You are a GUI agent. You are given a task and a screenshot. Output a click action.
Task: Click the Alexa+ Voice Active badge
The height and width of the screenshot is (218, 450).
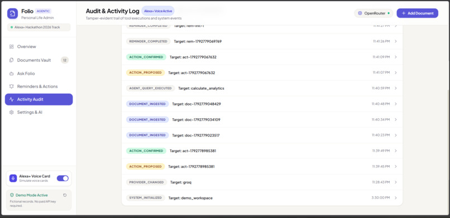click(x=158, y=11)
